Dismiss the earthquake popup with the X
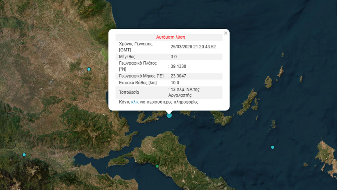Image resolution: width=337 pixels, height=190 pixels. (226, 33)
